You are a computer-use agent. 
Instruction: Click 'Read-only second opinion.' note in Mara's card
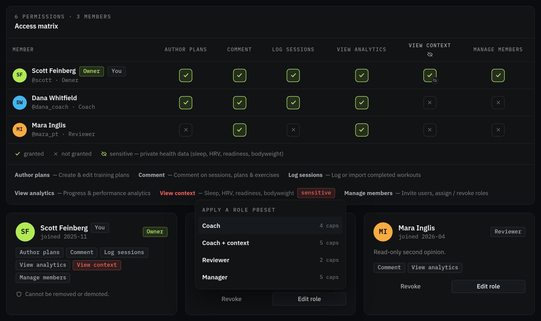click(x=410, y=252)
